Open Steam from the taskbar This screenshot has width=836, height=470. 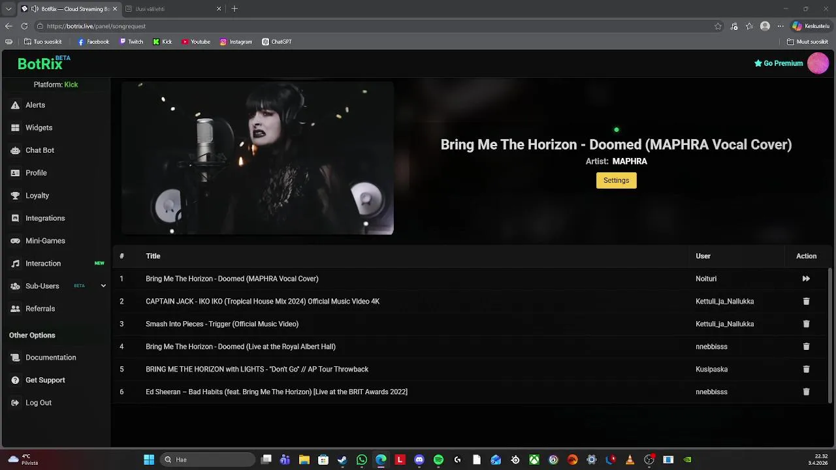(342, 460)
